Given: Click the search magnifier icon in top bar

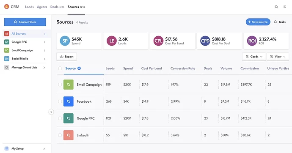Looking at the screenshot, I should (x=276, y=7).
